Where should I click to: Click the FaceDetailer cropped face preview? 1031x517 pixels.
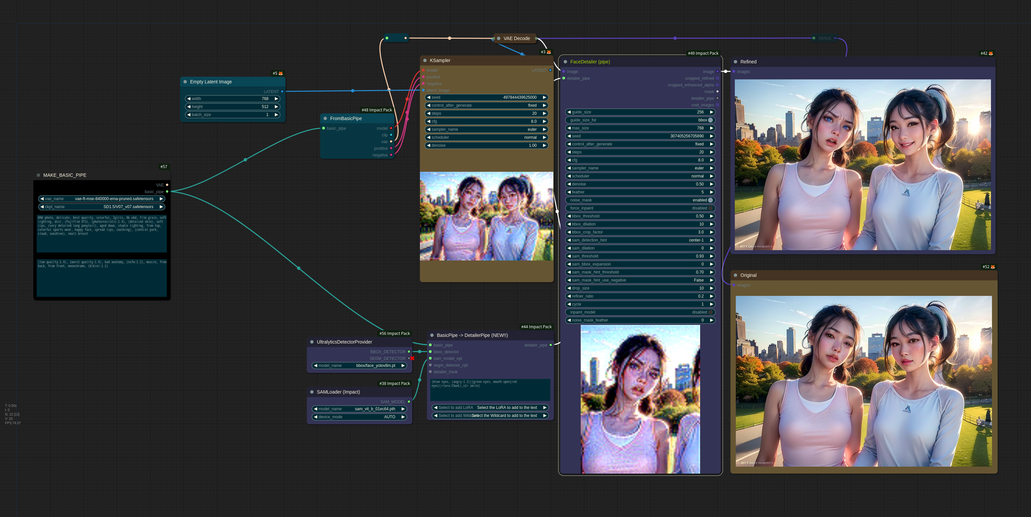click(640, 399)
